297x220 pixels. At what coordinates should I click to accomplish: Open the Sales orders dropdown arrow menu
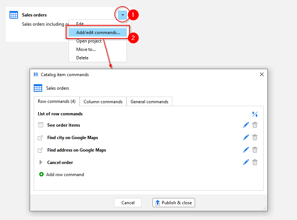coord(122,15)
